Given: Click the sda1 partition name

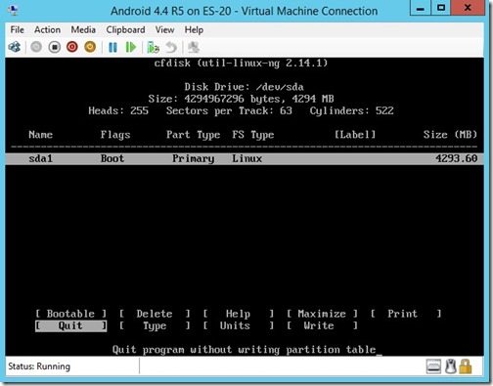Looking at the screenshot, I should click(40, 158).
